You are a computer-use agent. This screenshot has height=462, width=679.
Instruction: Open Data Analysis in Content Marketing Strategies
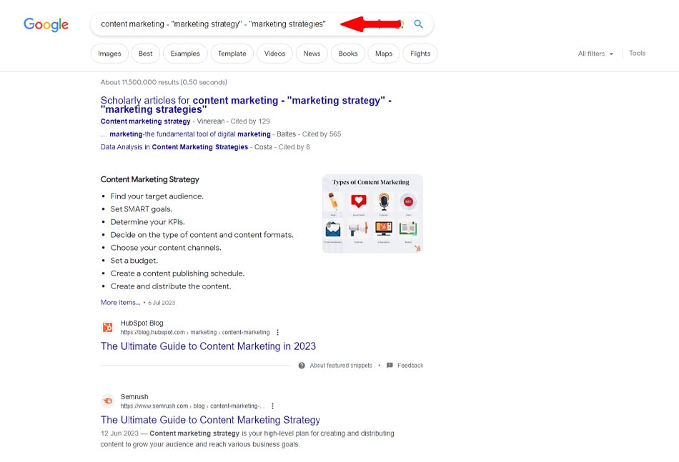tap(174, 147)
